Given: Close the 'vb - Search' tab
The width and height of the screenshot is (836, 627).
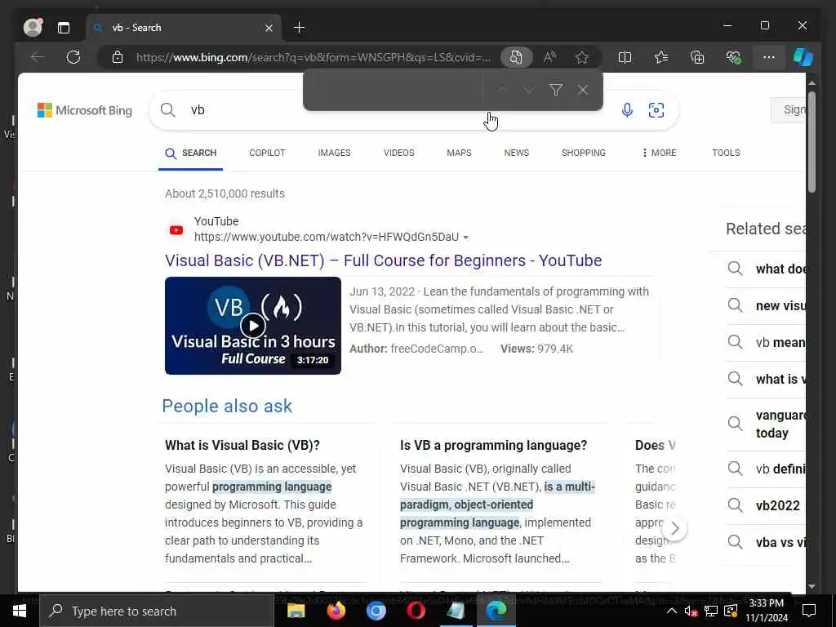Looking at the screenshot, I should click(x=269, y=28).
